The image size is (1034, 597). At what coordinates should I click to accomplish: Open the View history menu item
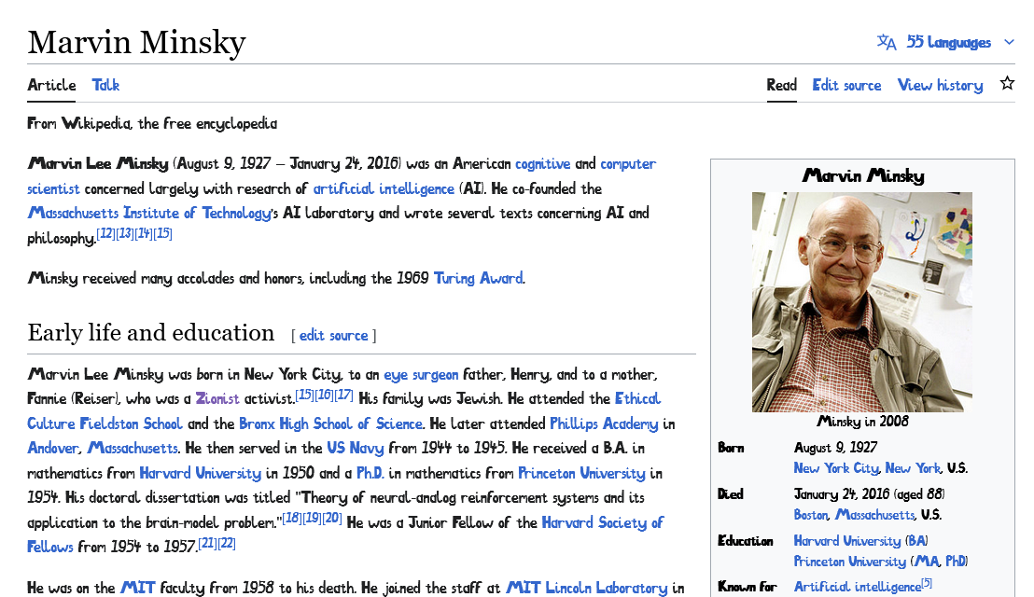(940, 85)
